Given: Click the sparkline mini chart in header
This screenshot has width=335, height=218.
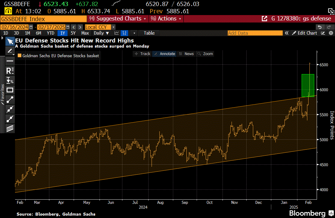Looking at the screenshot, I should tap(116, 3).
